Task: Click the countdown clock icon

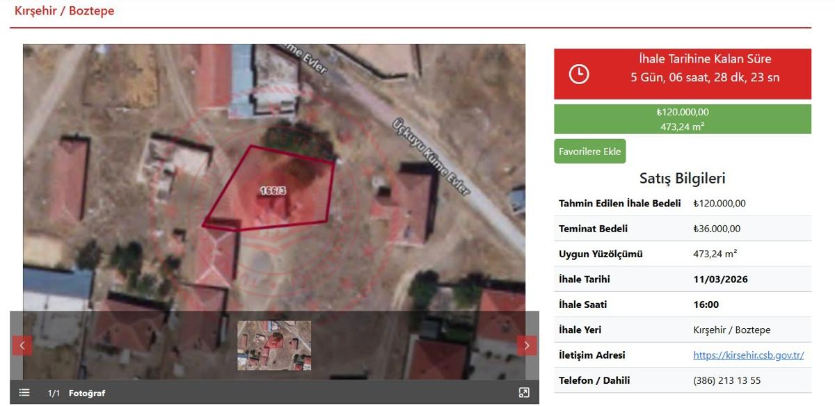Action: 579,74
